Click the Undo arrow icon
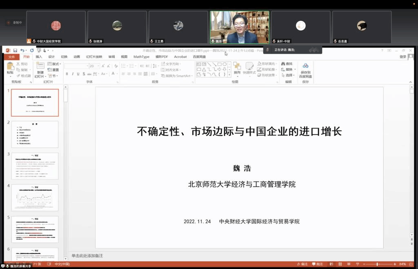Image resolution: width=418 pixels, height=269 pixels. [x=22, y=50]
